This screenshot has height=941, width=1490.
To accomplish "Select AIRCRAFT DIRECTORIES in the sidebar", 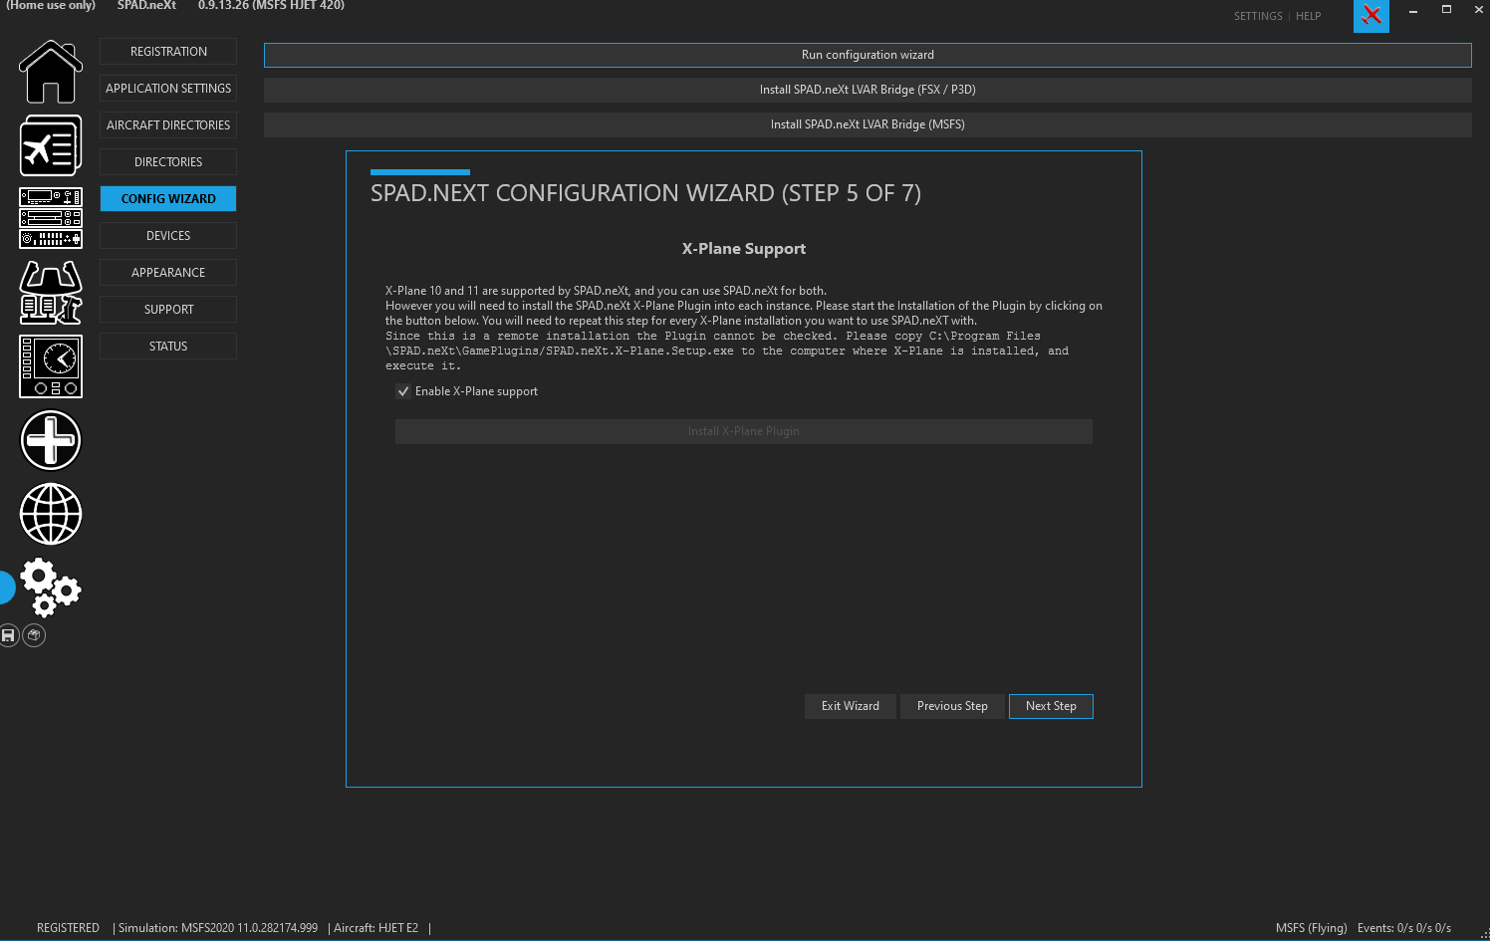I will [x=168, y=125].
